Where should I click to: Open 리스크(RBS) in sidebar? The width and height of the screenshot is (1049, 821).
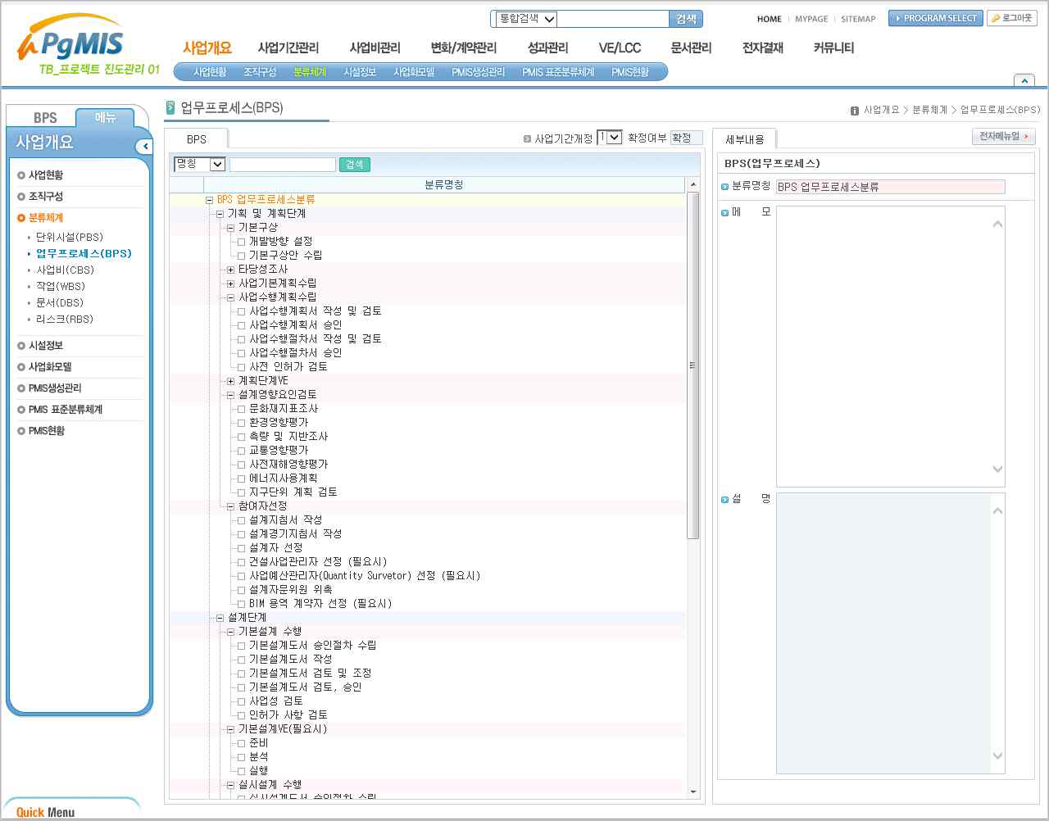(65, 319)
